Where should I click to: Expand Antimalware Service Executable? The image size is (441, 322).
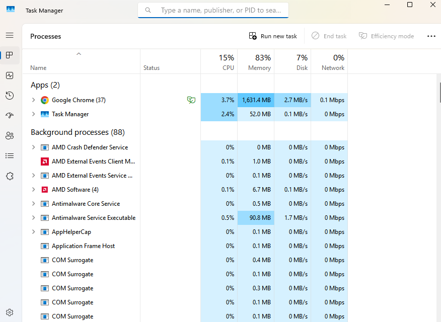pyautogui.click(x=33, y=218)
